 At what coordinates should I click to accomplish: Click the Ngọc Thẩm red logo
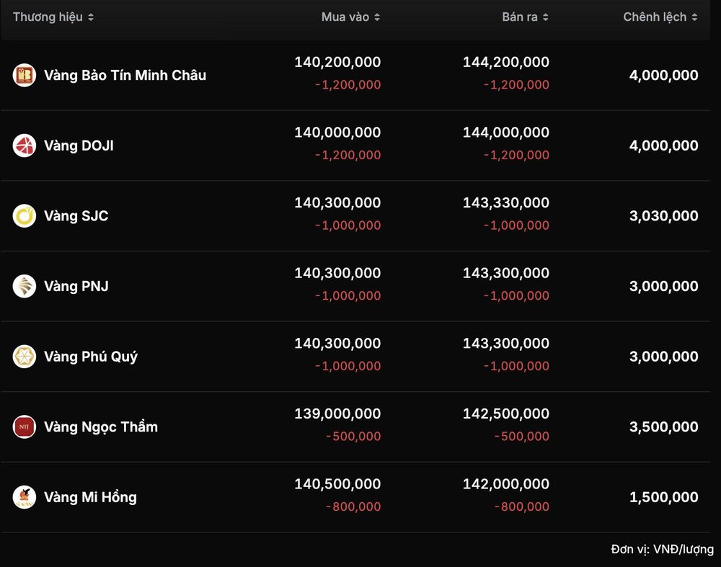pos(25,427)
